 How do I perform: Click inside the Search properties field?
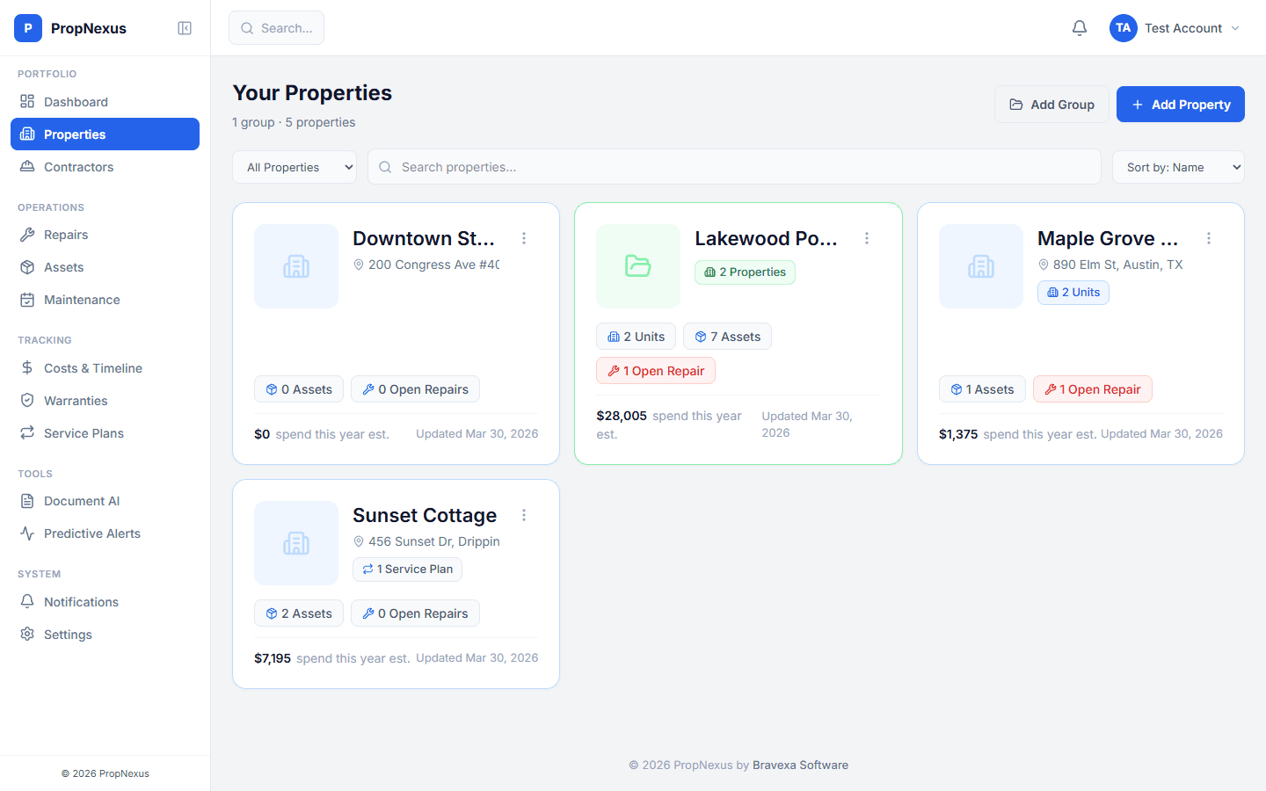pyautogui.click(x=734, y=166)
